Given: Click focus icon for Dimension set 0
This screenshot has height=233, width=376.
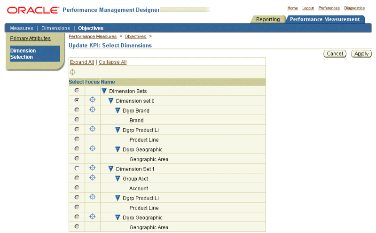Looking at the screenshot, I should [x=92, y=100].
